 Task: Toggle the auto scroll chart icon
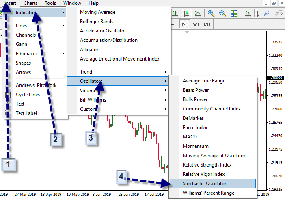[x=248, y=13]
